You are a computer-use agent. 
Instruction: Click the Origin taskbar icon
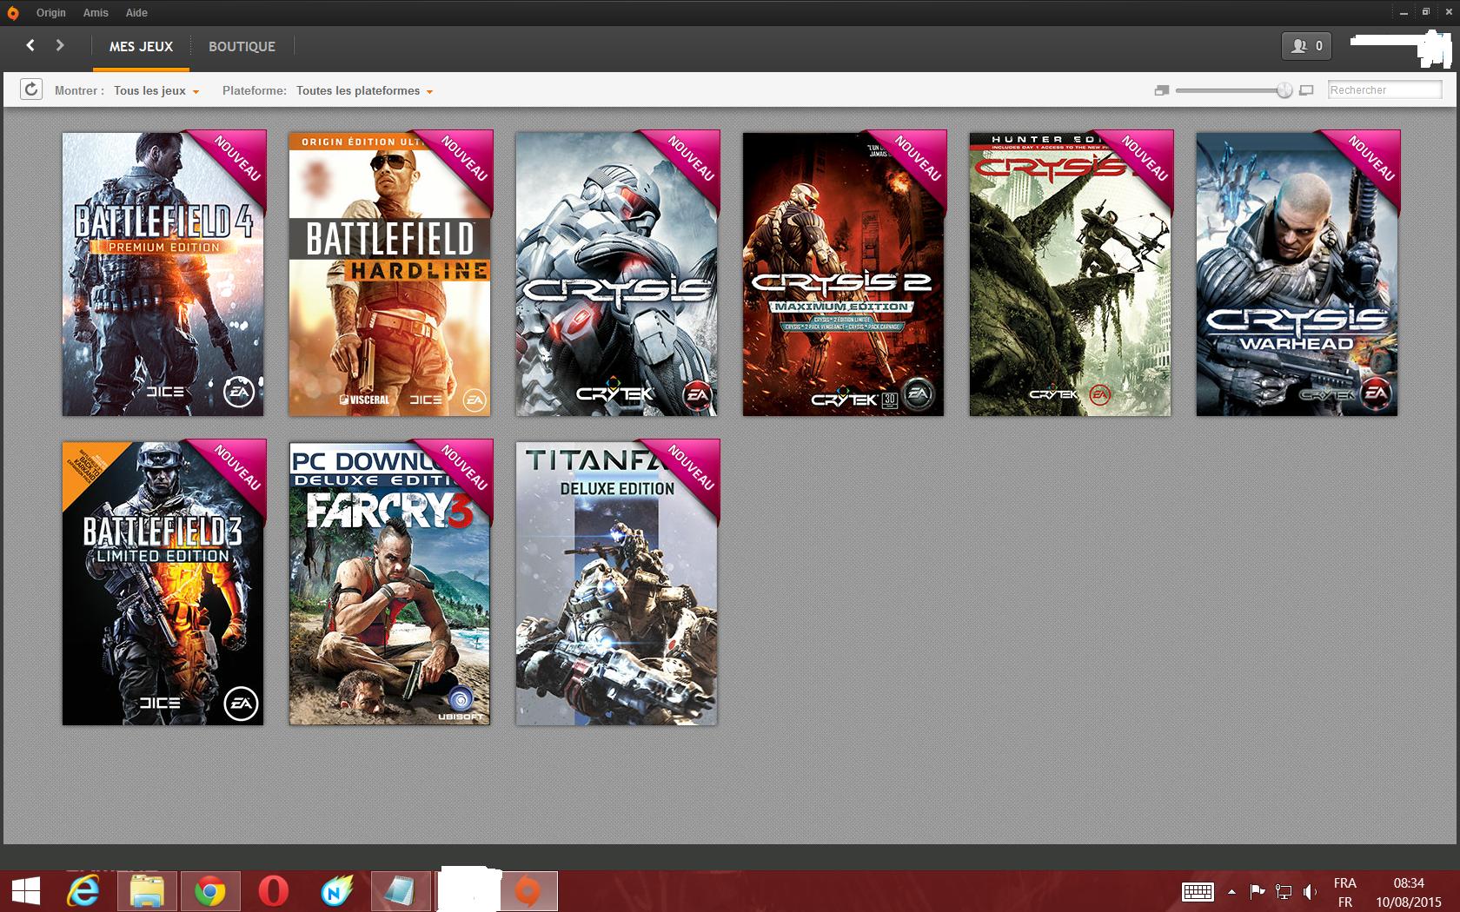[x=528, y=891]
